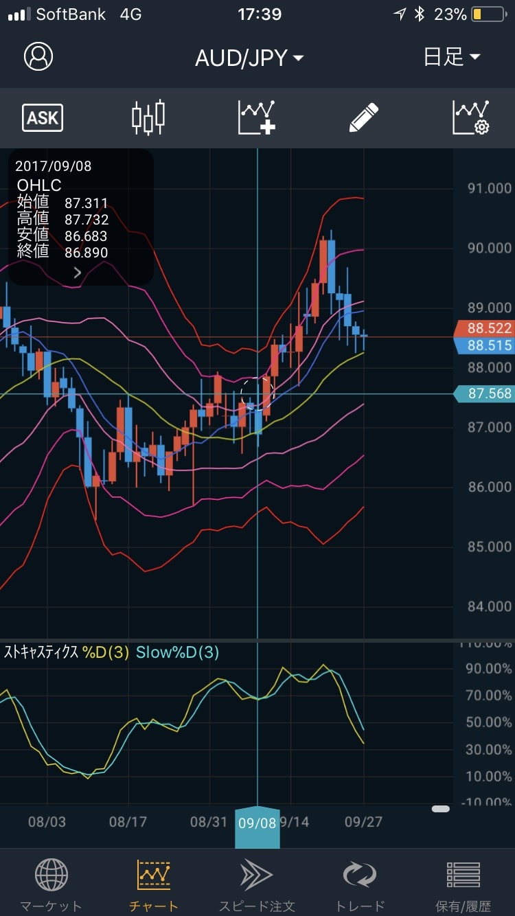Grab the small white scroll handle
The width and height of the screenshot is (515, 916).
(x=441, y=809)
